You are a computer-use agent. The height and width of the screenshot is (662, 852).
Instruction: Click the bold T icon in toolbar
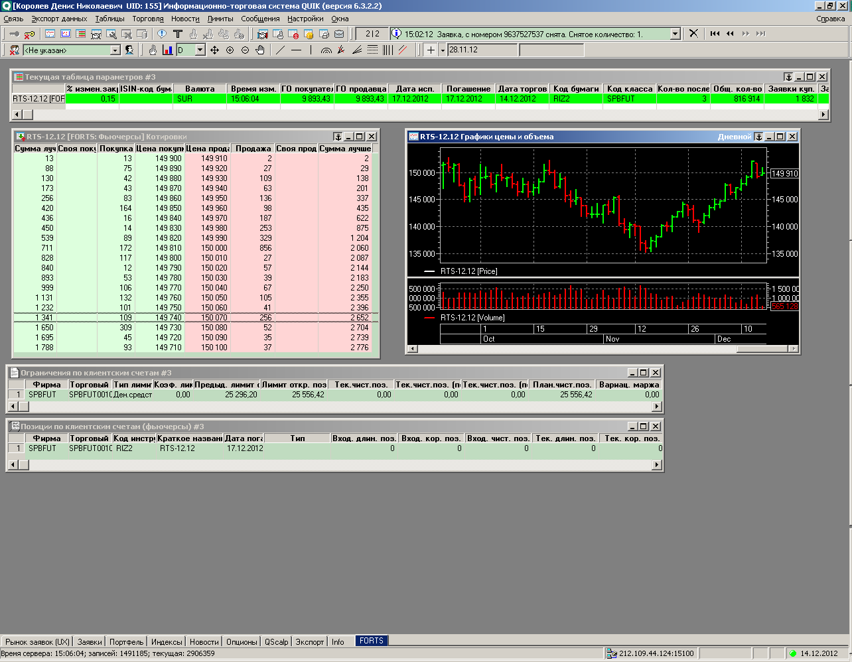(177, 34)
